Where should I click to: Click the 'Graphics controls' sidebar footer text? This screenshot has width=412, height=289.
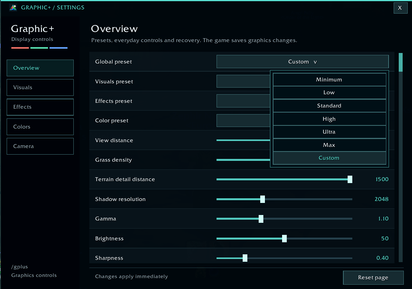tap(34, 275)
